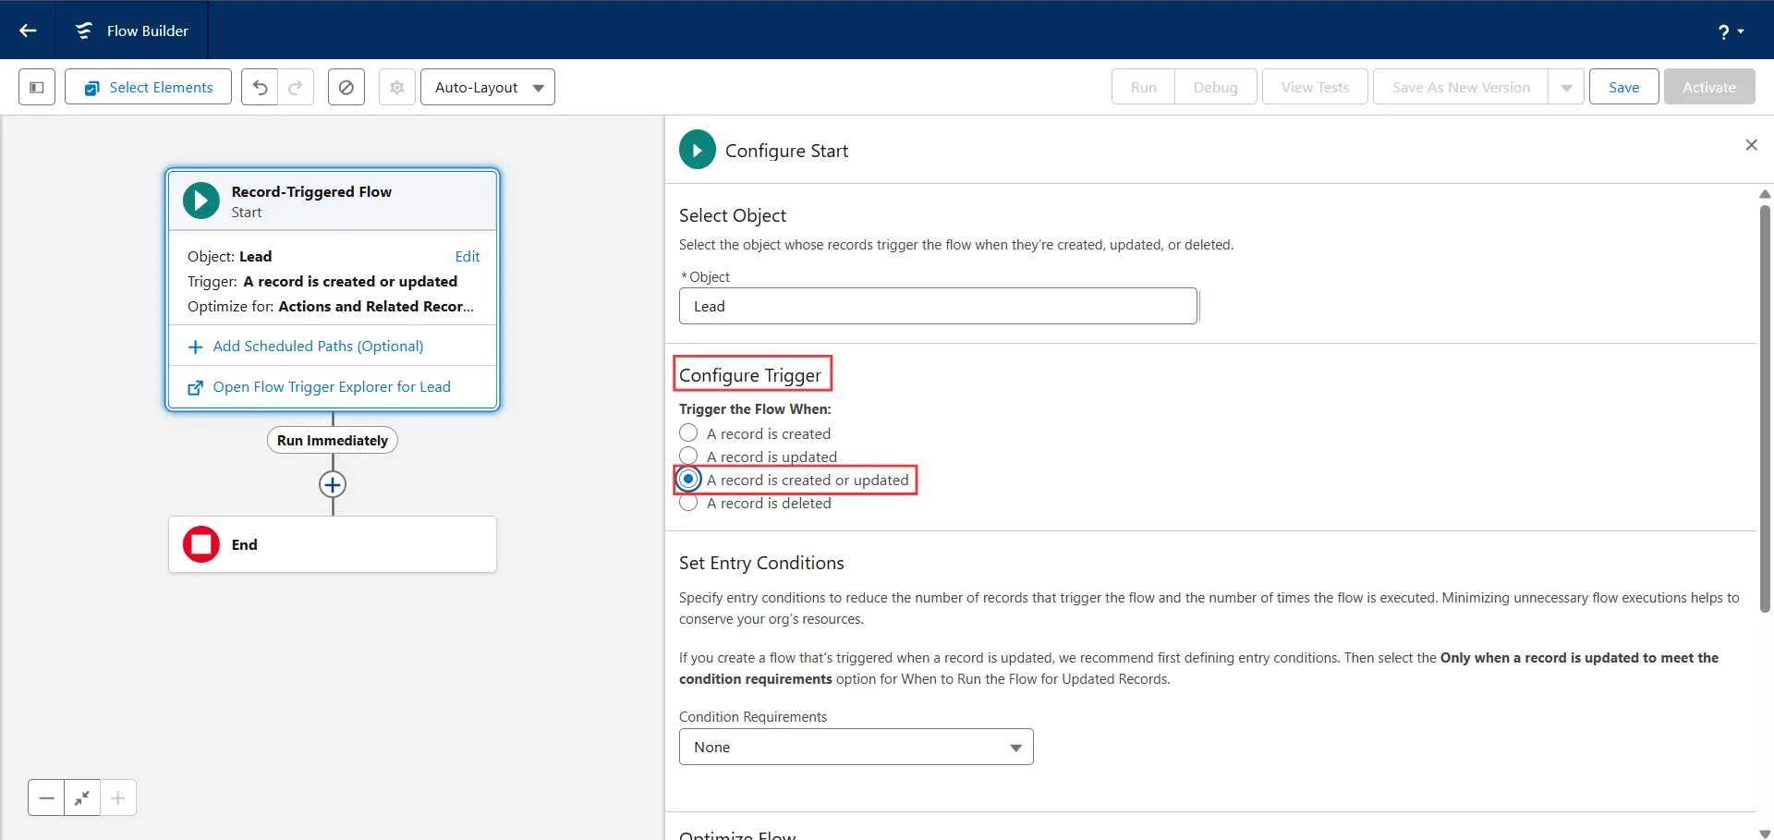This screenshot has width=1774, height=840.
Task: Open Condition Requirements None dropdown
Action: click(x=856, y=747)
